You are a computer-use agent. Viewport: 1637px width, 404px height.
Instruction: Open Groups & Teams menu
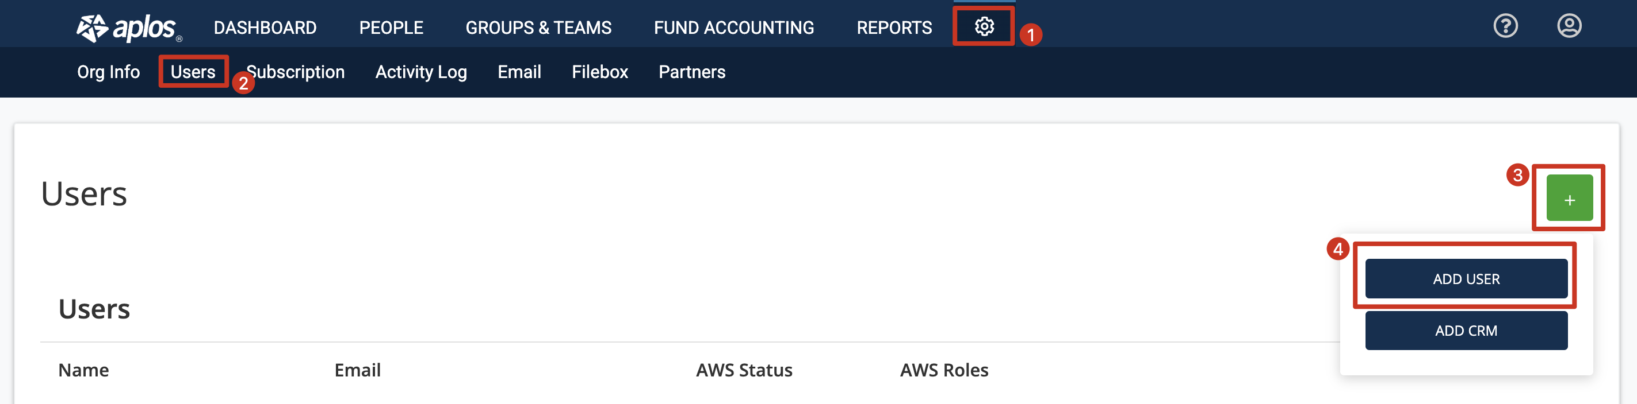pos(538,28)
